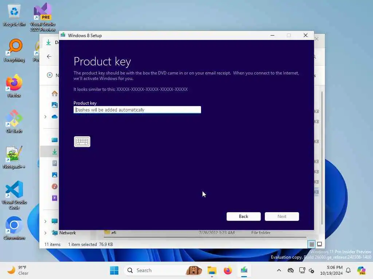373x279 pixels.
Task: Click the OneDrive tray icon
Action: (x=291, y=270)
